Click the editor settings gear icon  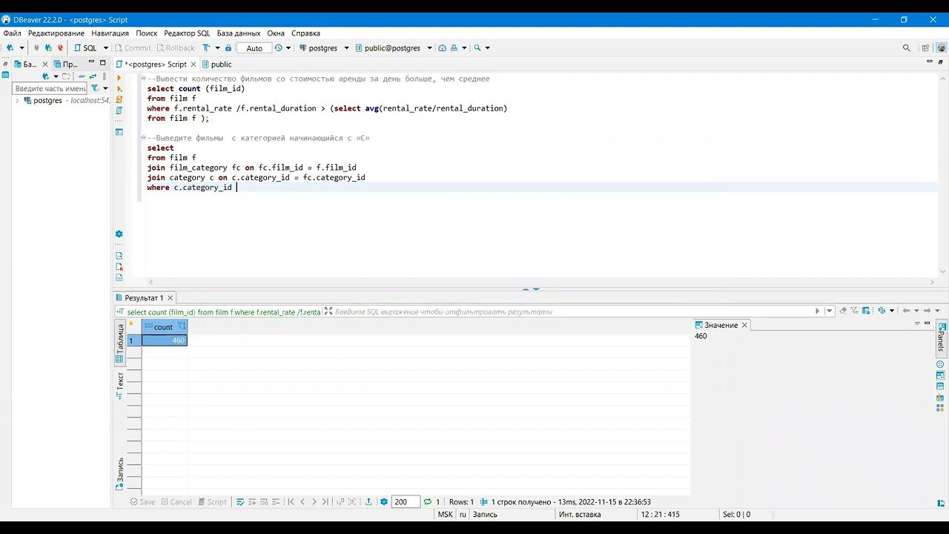pyautogui.click(x=119, y=234)
